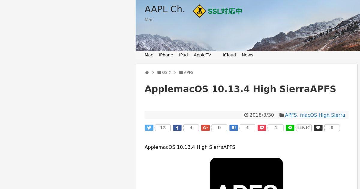
Task: Click the folder icon beside the categories
Action: point(281,115)
